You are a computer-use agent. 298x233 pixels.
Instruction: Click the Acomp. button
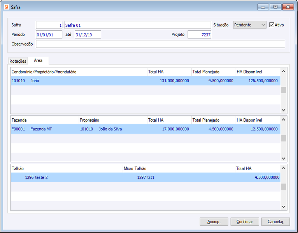click(x=214, y=222)
